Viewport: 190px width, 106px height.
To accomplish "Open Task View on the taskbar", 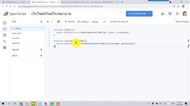I will pyautogui.click(x=15, y=103).
